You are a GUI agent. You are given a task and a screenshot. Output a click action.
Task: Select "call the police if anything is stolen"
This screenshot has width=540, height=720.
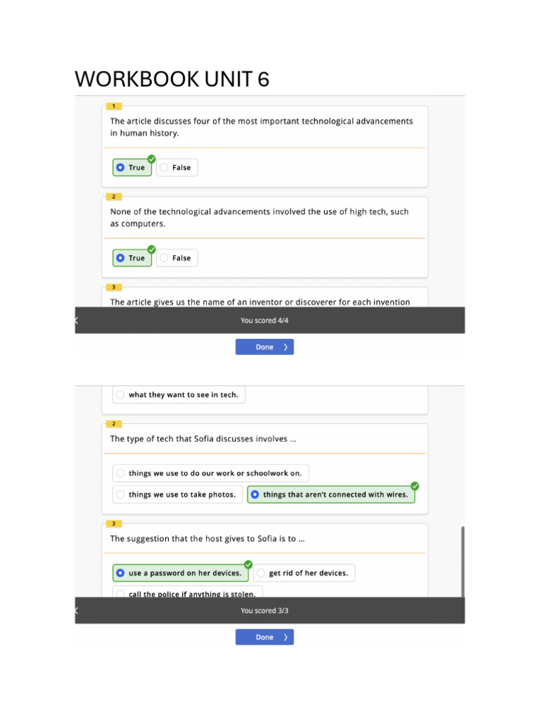(187, 594)
